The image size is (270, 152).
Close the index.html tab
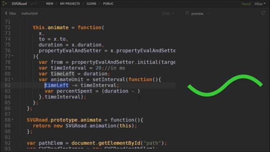point(43,14)
